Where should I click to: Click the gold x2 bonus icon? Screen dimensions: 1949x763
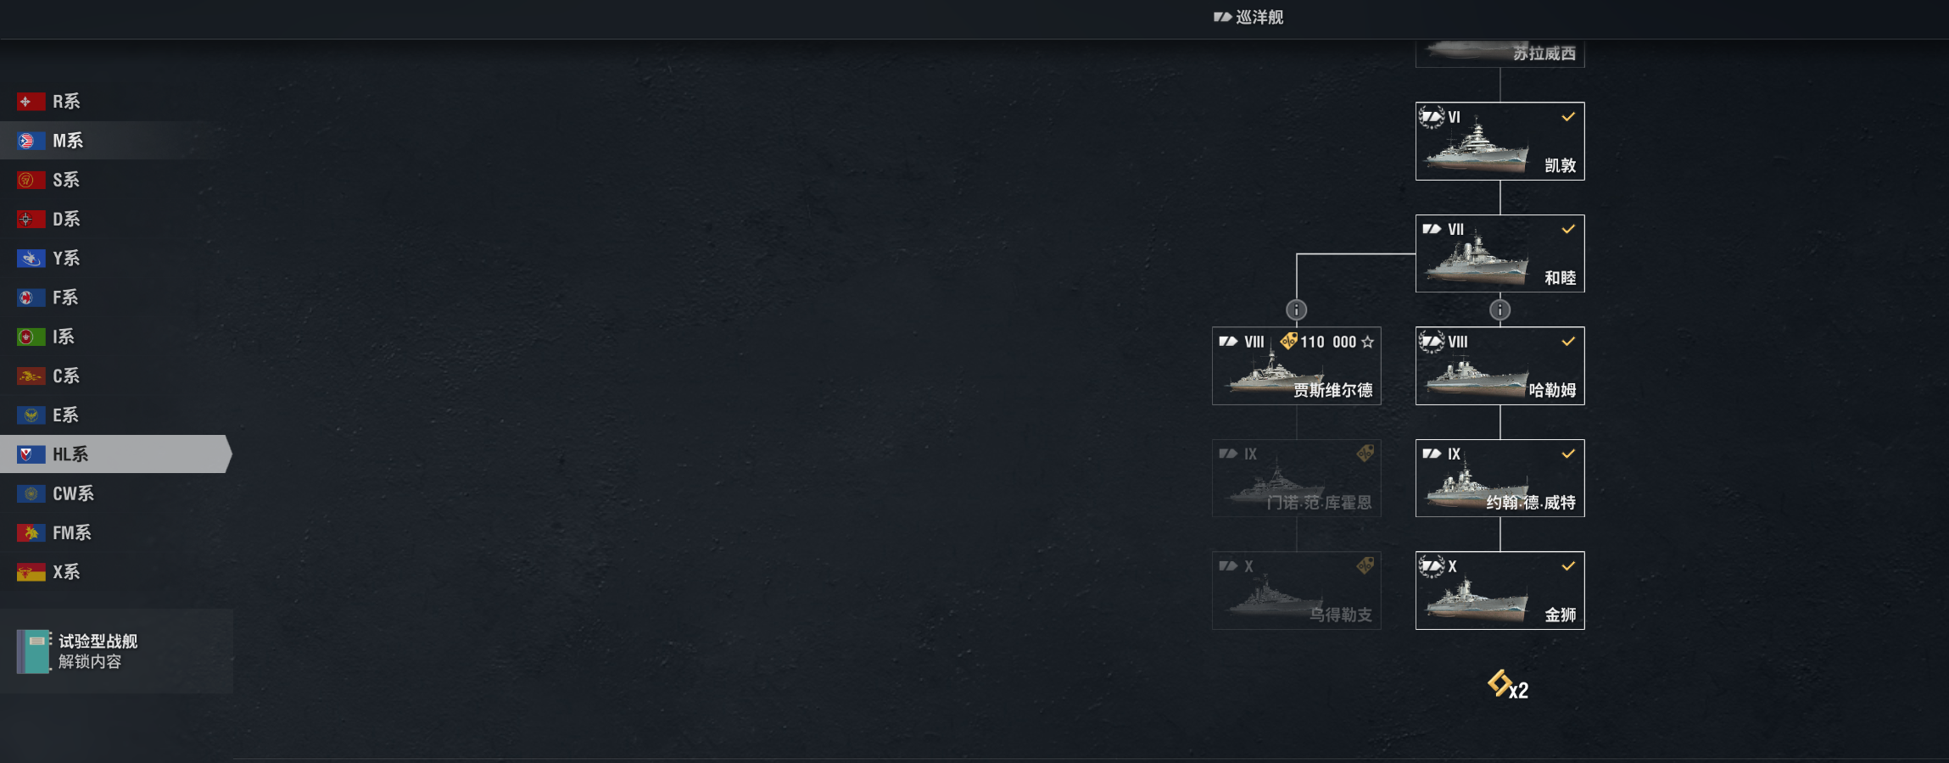pos(1508,685)
